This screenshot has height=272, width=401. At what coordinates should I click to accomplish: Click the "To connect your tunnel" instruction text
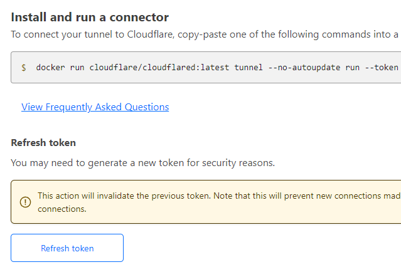coord(63,34)
